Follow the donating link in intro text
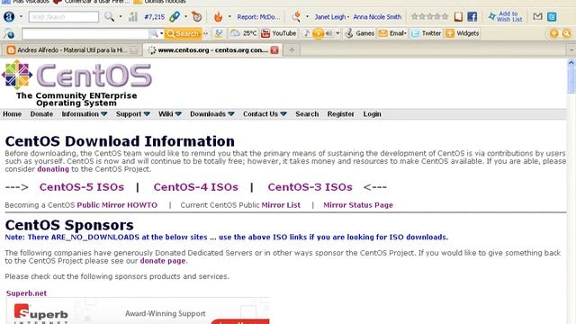The height and width of the screenshot is (324, 576). 53,169
